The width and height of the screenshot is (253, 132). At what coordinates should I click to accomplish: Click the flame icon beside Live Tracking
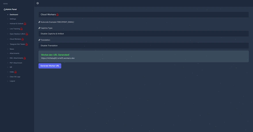(x=22, y=29)
